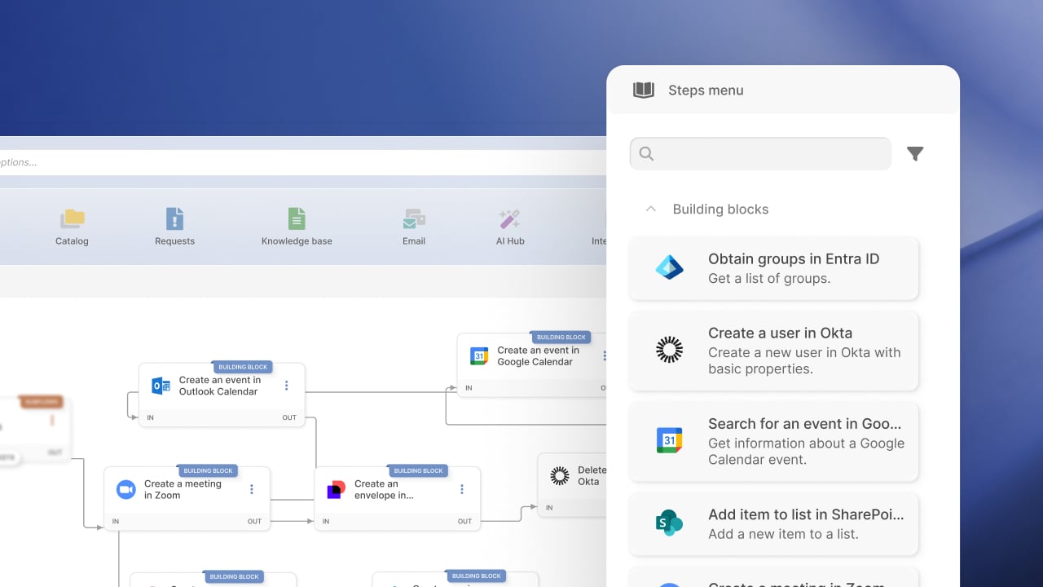Screen dimensions: 1043x587
Task: Click the Steps menu book icon
Action: point(644,90)
